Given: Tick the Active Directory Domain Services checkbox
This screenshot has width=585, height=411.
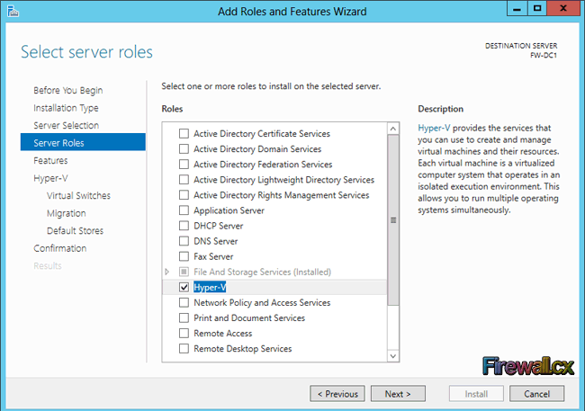Looking at the screenshot, I should (184, 148).
